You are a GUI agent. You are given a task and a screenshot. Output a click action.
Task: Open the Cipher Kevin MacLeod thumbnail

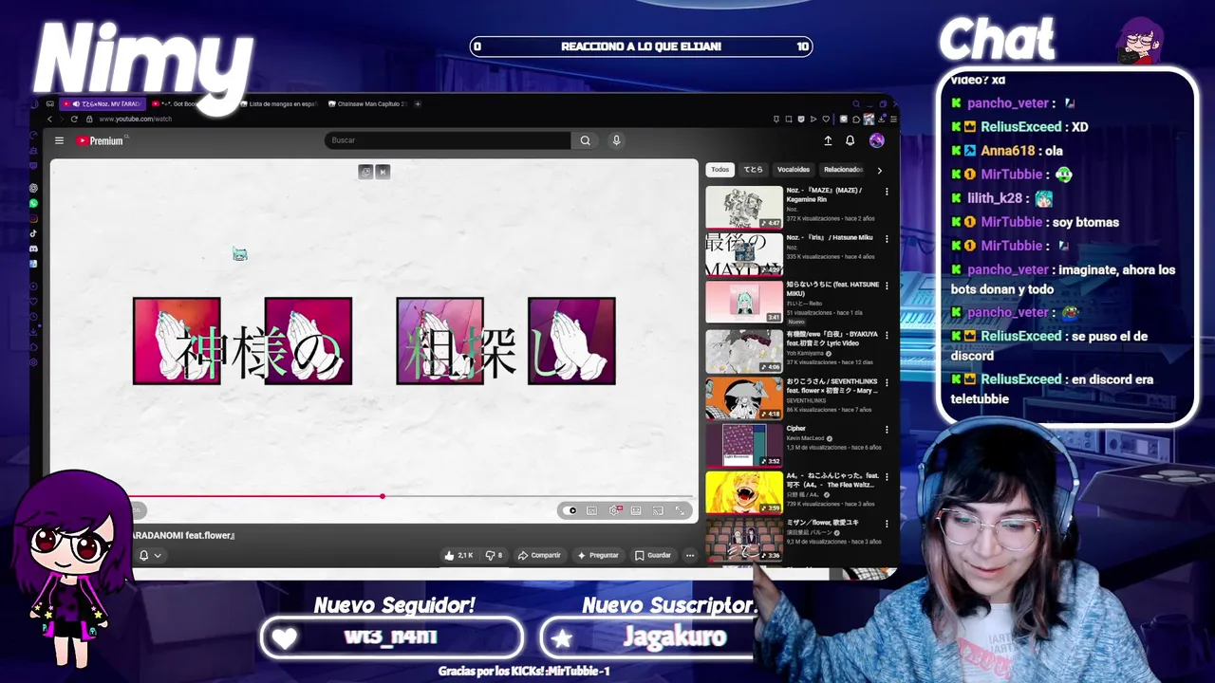point(744,445)
